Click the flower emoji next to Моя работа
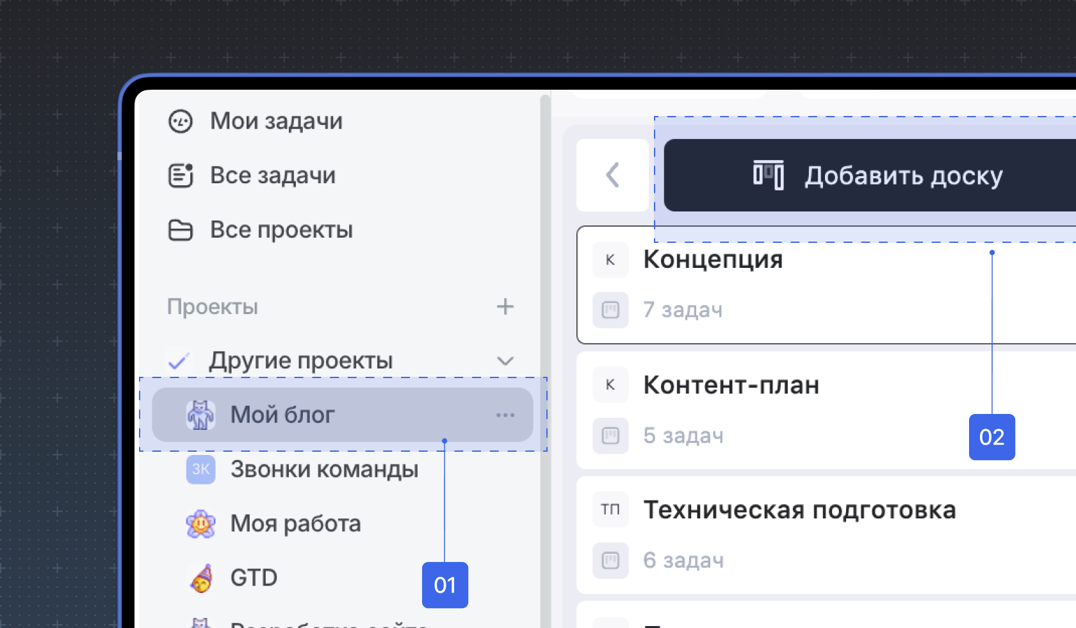This screenshot has width=1076, height=628. click(x=200, y=524)
